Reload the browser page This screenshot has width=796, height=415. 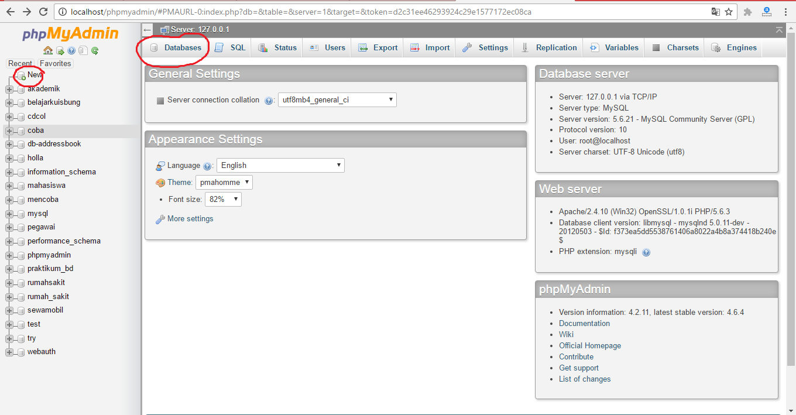(x=43, y=11)
